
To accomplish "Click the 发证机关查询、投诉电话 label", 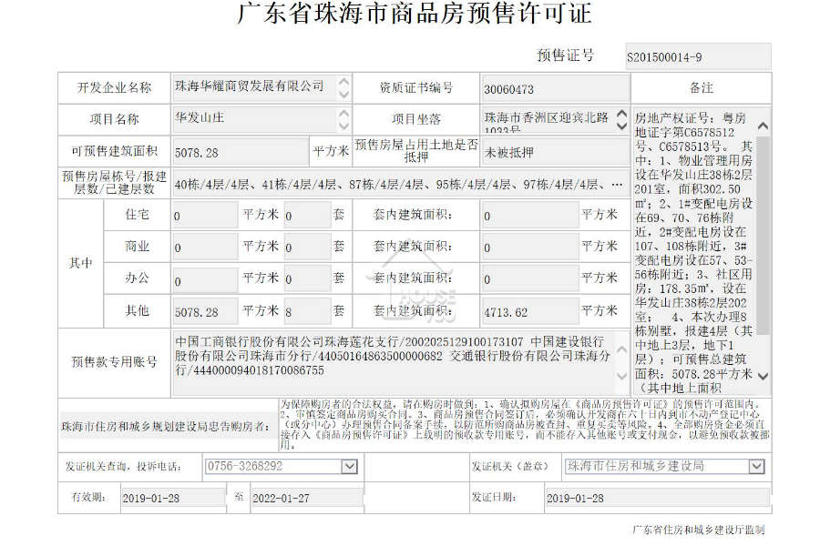I will point(123,466).
